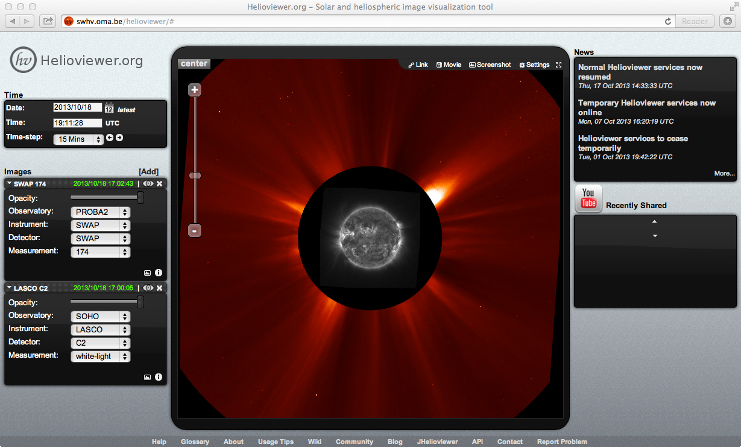Viewport: 741px width, 447px height.
Task: Open SWAP layer Instrument dropdown
Action: [101, 226]
